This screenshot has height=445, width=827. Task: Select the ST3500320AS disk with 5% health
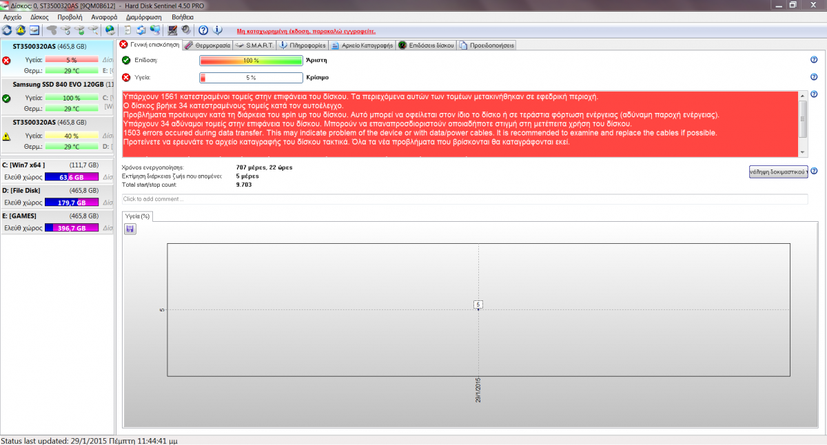58,59
